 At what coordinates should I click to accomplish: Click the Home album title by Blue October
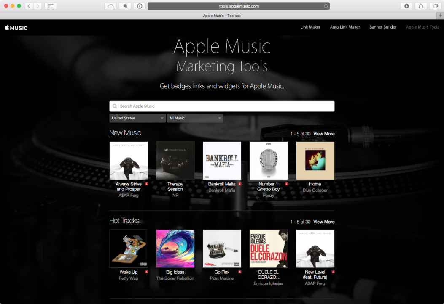pyautogui.click(x=315, y=184)
